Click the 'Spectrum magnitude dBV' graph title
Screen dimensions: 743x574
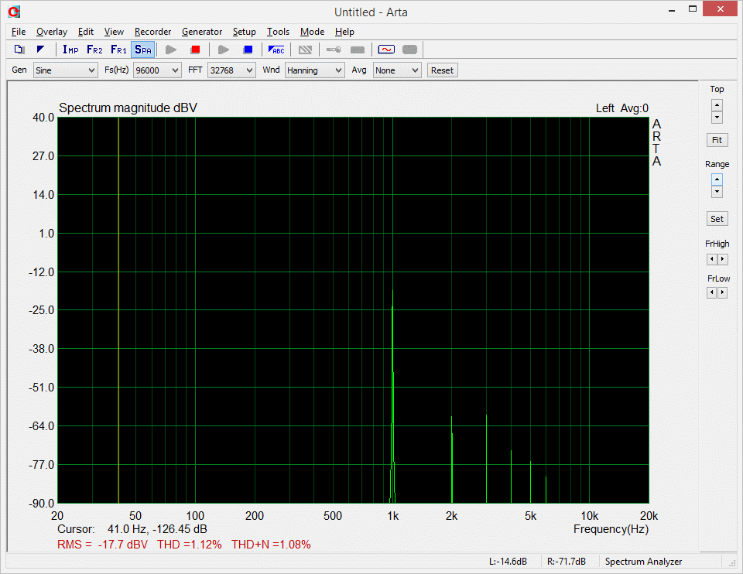(x=128, y=108)
